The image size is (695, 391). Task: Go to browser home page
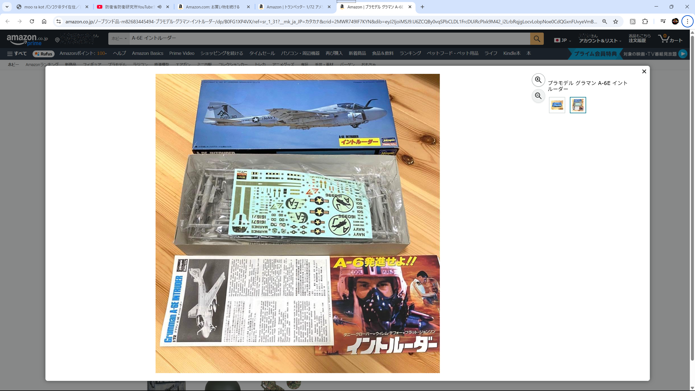point(44,21)
